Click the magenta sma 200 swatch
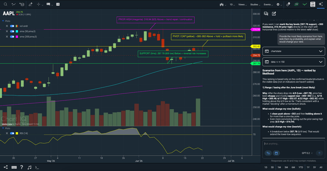The height and width of the screenshot is (171, 327). 17,37
